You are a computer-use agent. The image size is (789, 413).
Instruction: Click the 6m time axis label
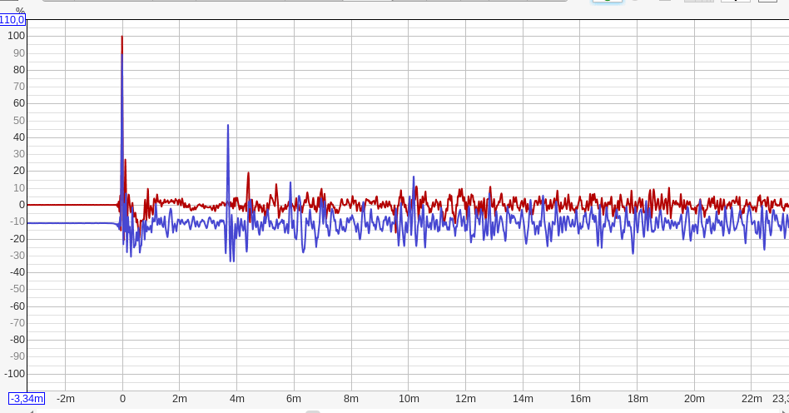(294, 398)
